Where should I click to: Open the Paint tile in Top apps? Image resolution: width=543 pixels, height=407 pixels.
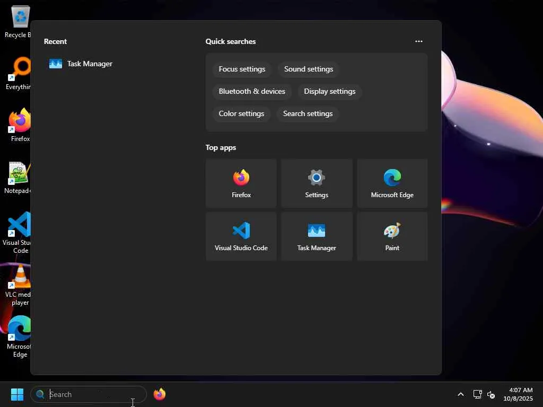point(392,236)
